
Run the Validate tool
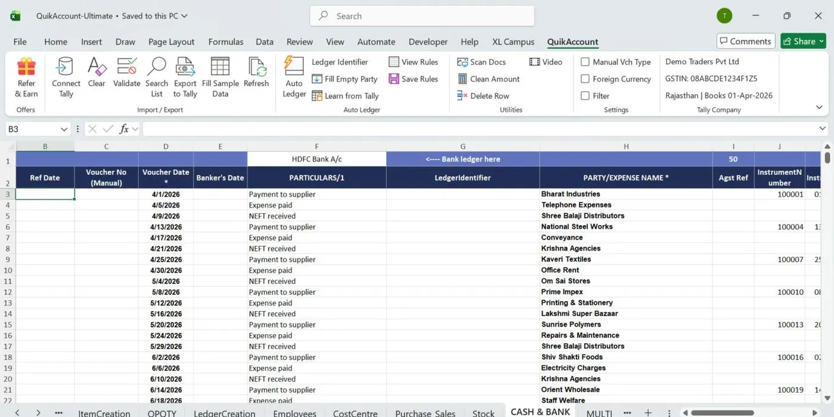click(127, 73)
